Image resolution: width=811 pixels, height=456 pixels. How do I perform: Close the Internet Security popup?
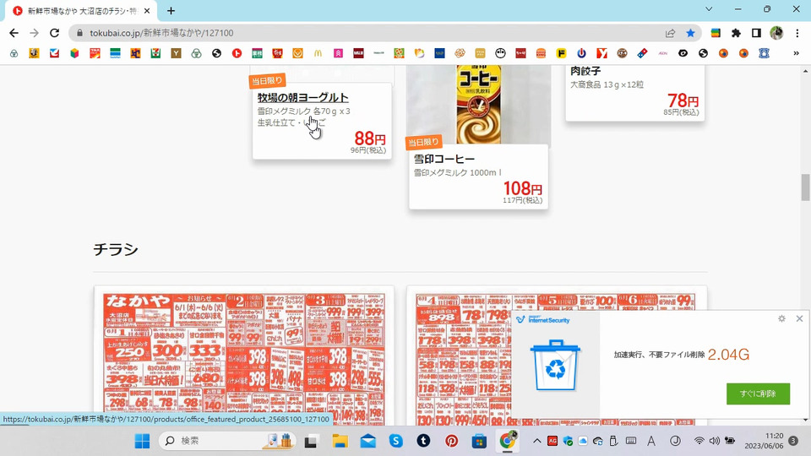[799, 318]
